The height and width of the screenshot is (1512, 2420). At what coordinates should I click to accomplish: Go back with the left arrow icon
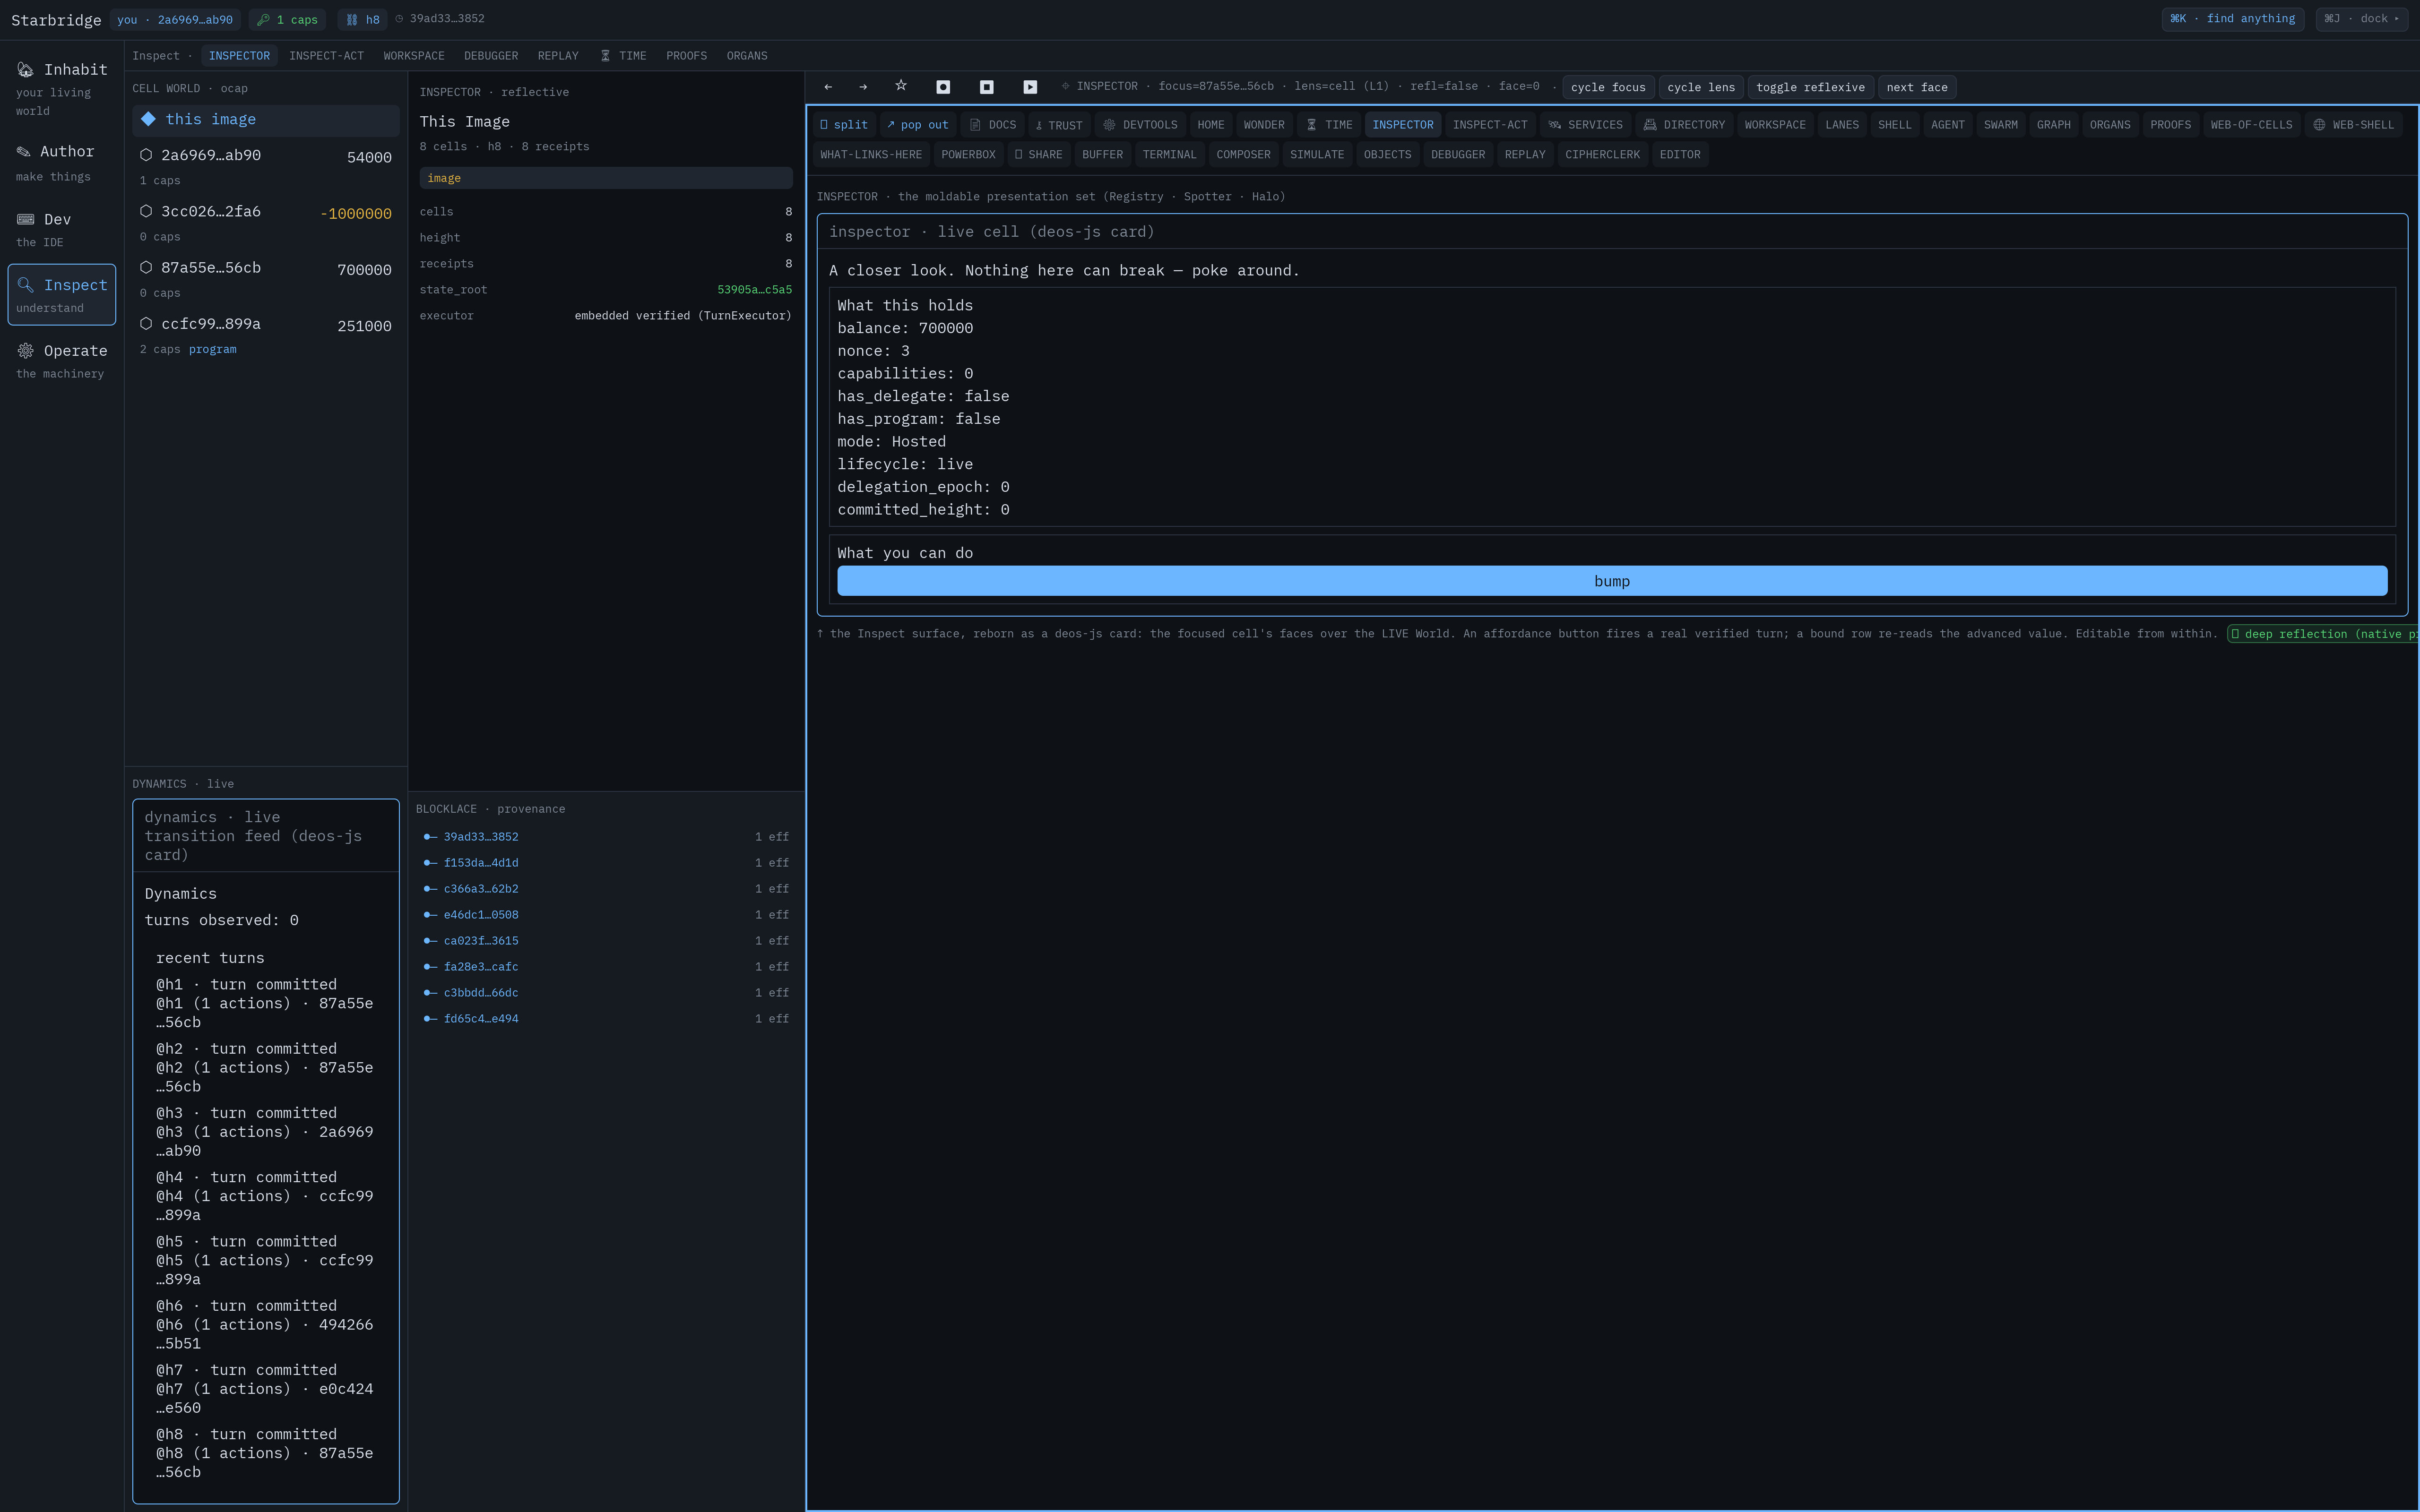click(828, 87)
